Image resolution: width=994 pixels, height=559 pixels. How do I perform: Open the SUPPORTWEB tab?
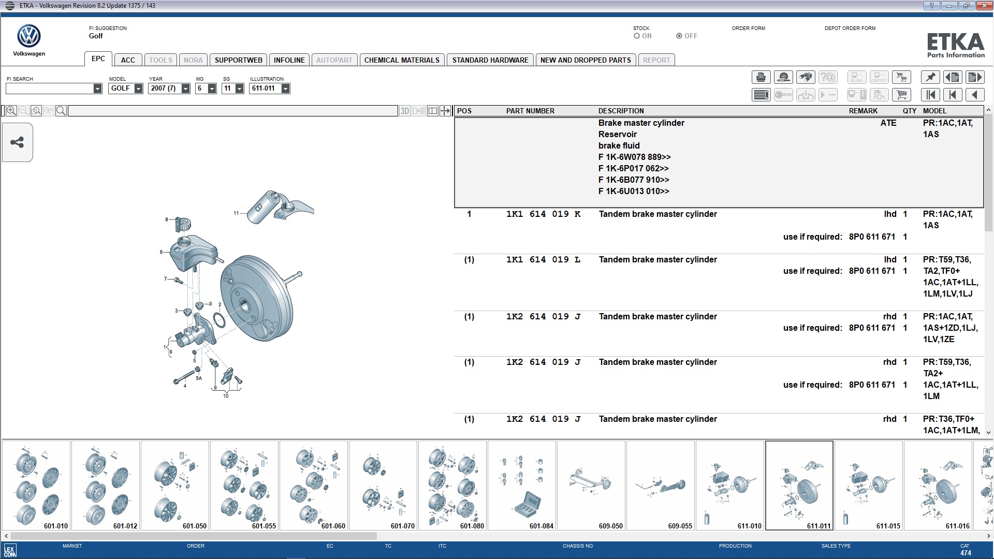coord(239,60)
